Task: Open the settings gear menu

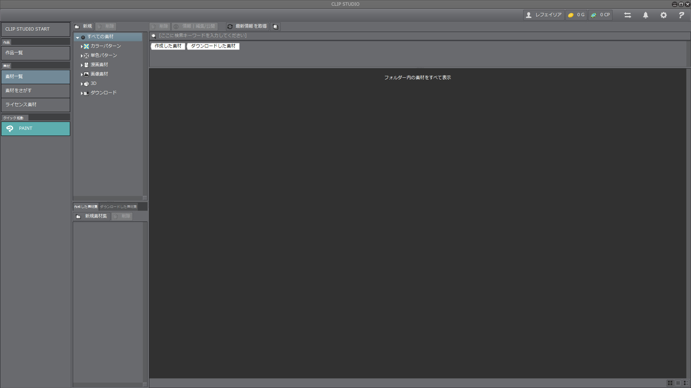Action: point(664,15)
